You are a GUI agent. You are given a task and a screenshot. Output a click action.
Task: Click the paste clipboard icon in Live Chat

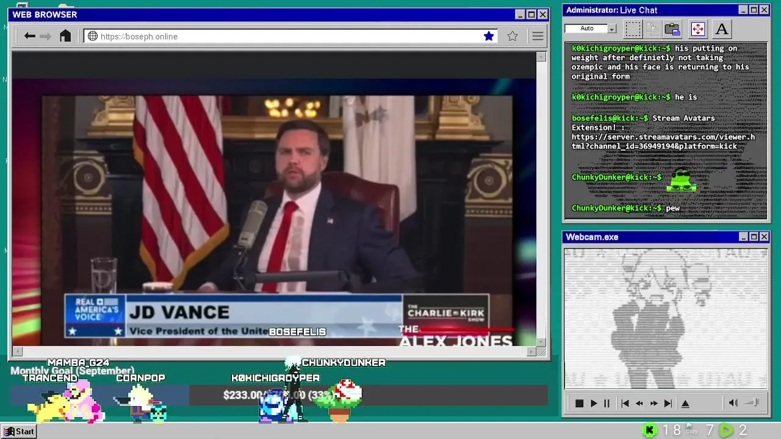coord(672,29)
